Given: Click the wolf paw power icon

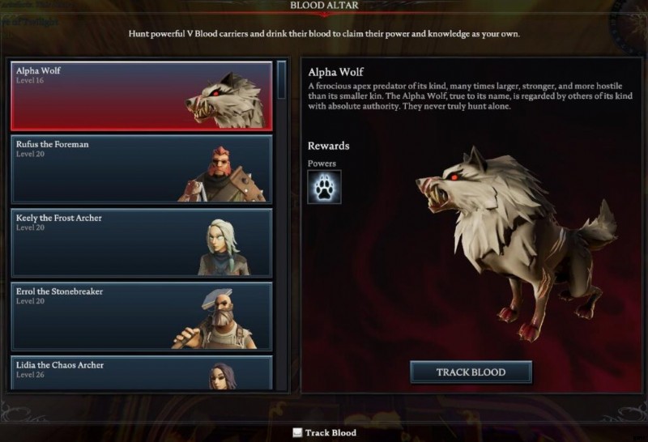Looking at the screenshot, I should [325, 187].
